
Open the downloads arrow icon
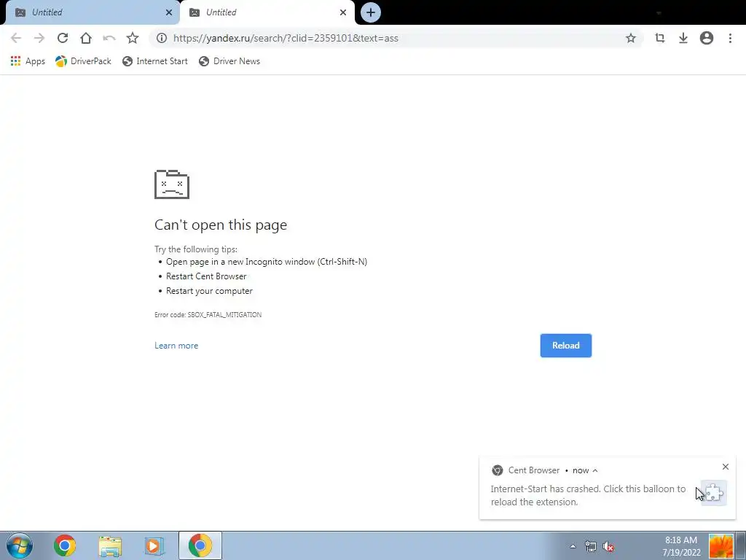click(x=683, y=38)
